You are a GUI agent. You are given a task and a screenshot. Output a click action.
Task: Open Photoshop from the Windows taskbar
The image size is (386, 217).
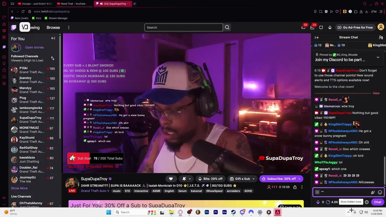(x=207, y=212)
